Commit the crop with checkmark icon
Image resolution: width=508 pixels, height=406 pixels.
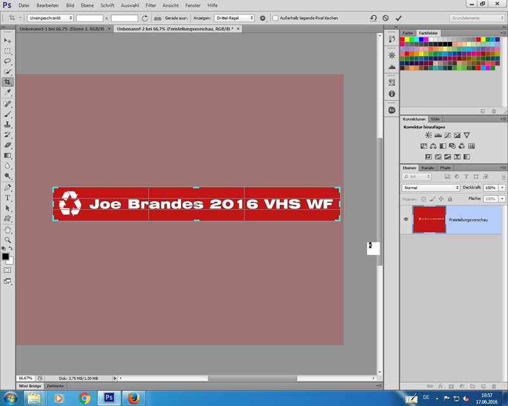tap(398, 18)
